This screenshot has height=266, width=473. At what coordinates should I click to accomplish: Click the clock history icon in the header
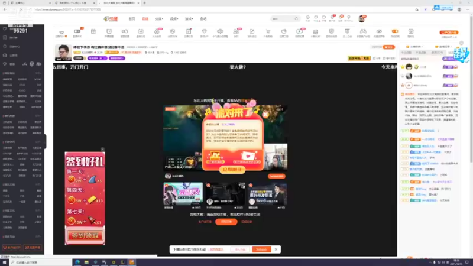click(307, 18)
